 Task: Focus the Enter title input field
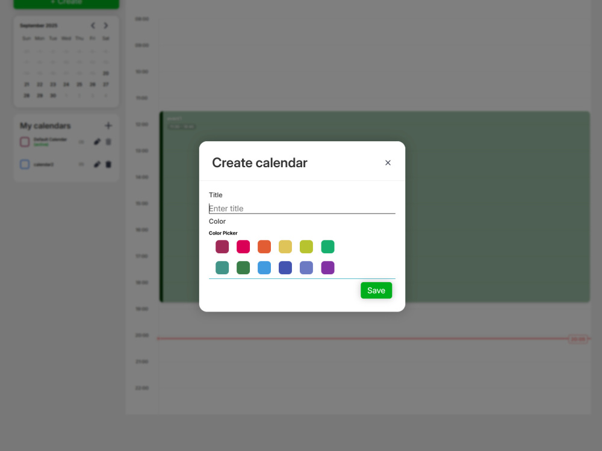click(x=302, y=208)
